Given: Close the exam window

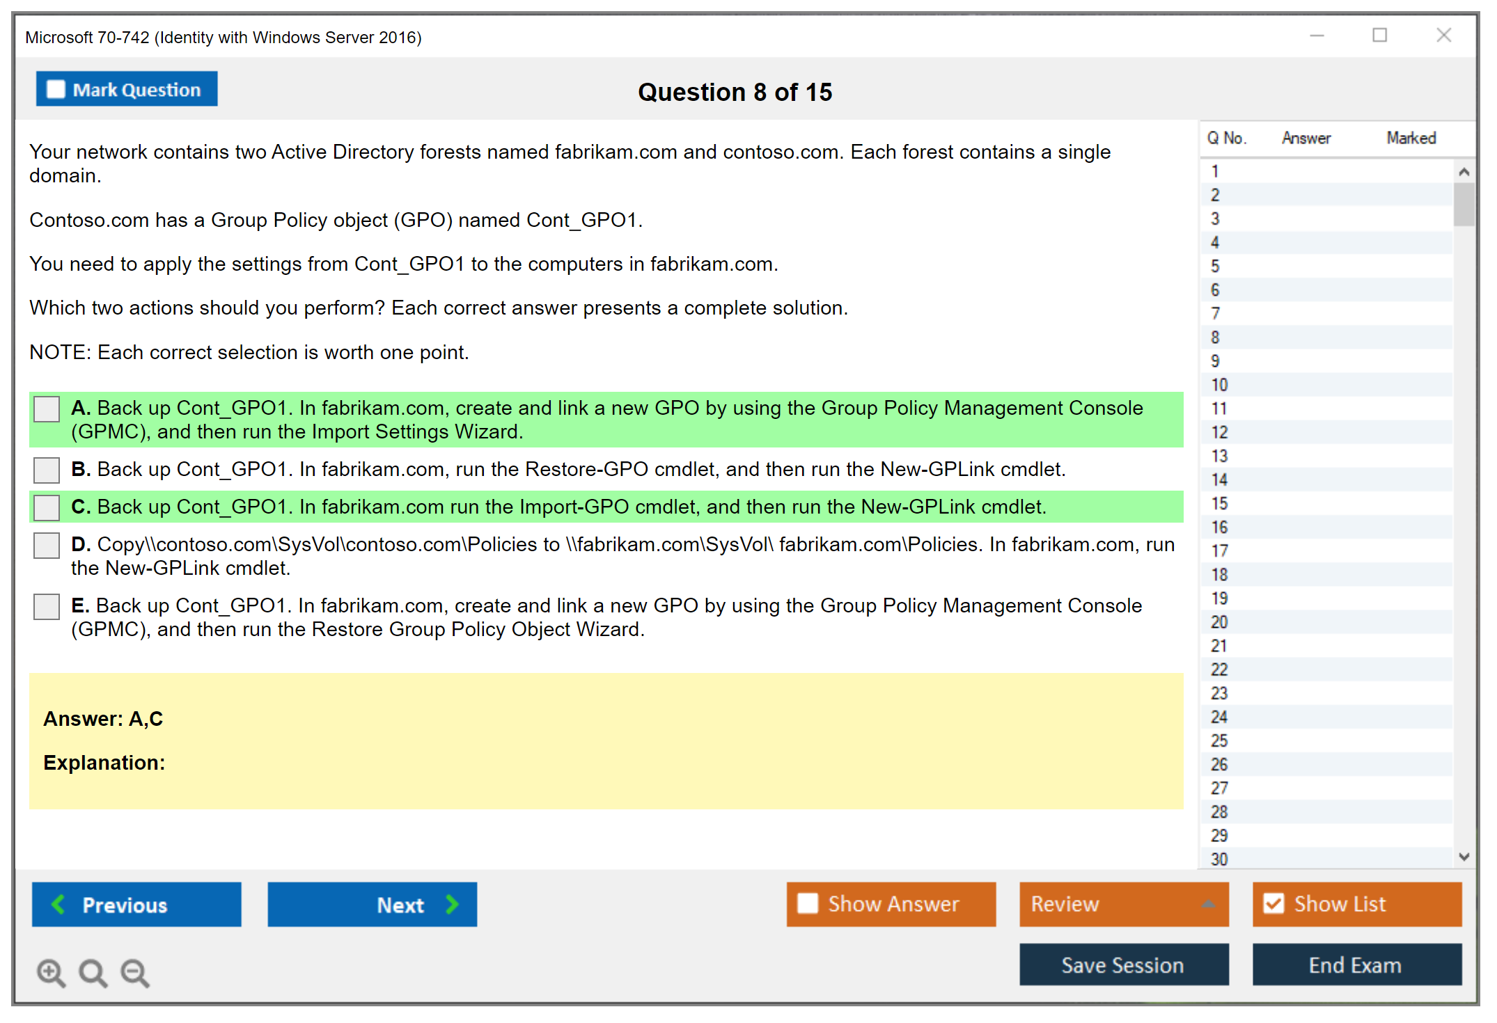Looking at the screenshot, I should 1443,35.
